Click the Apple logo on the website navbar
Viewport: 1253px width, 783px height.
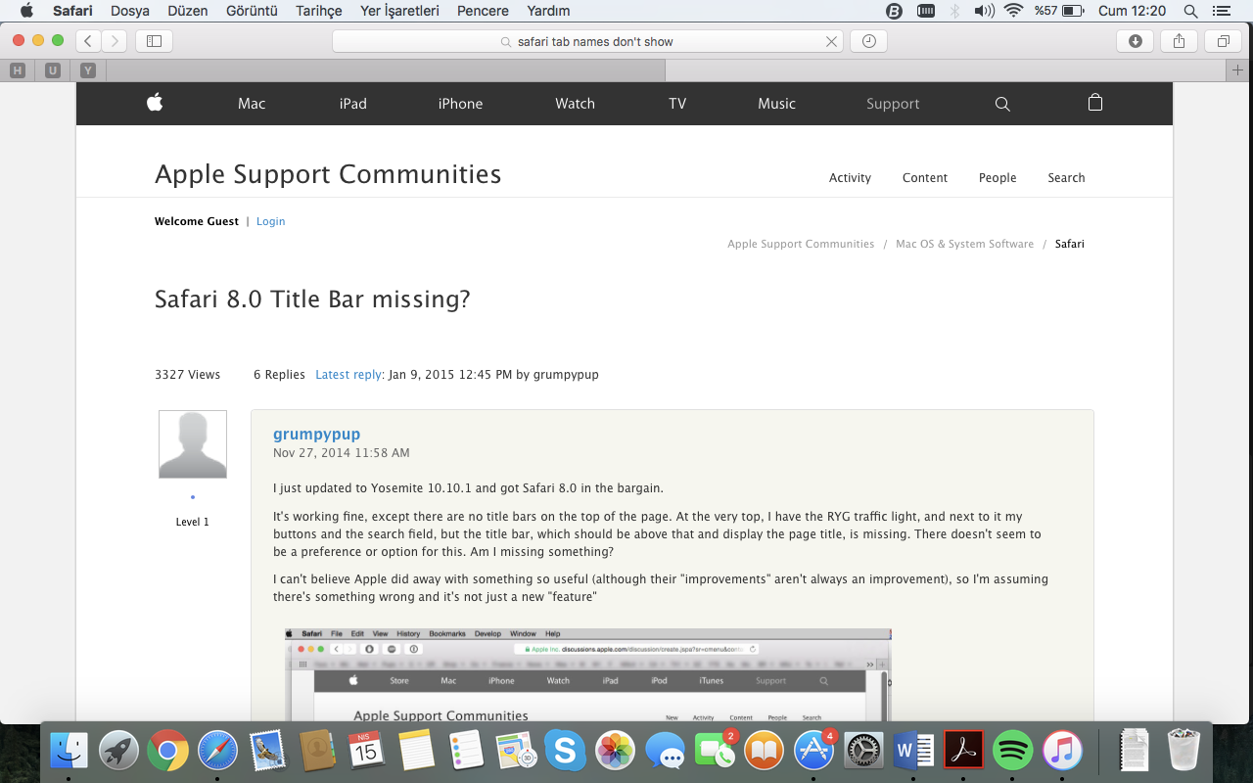point(155,103)
